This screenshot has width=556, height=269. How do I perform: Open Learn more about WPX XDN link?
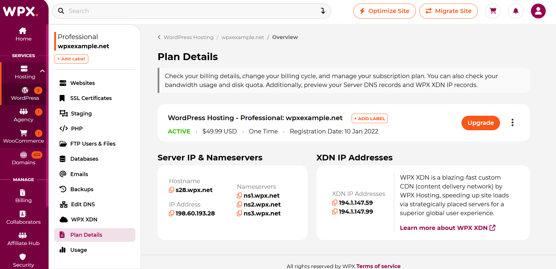point(448,228)
